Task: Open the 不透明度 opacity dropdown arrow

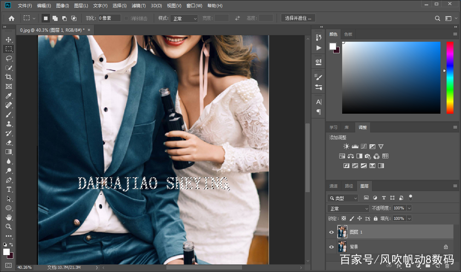Action: (x=409, y=208)
